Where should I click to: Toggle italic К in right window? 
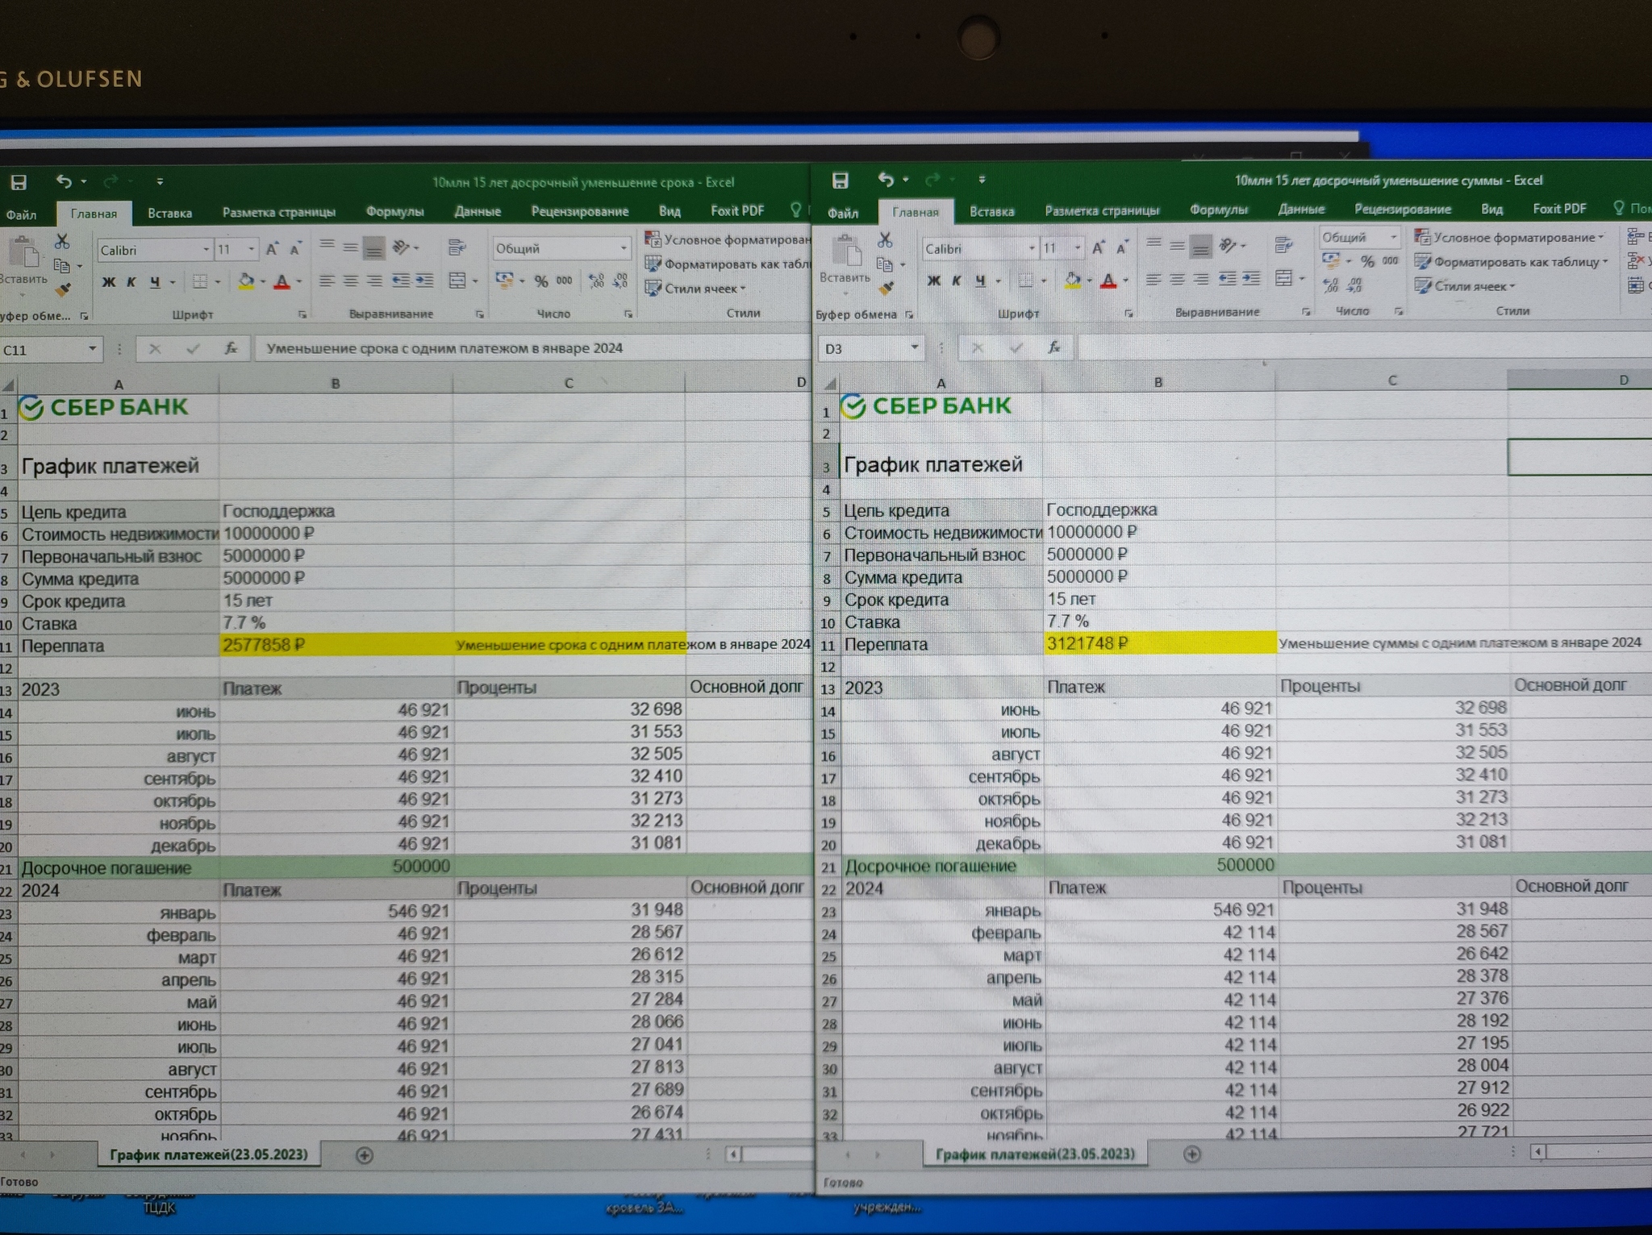957,281
